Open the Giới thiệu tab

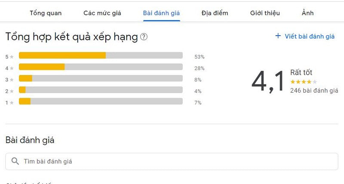pos(265,13)
